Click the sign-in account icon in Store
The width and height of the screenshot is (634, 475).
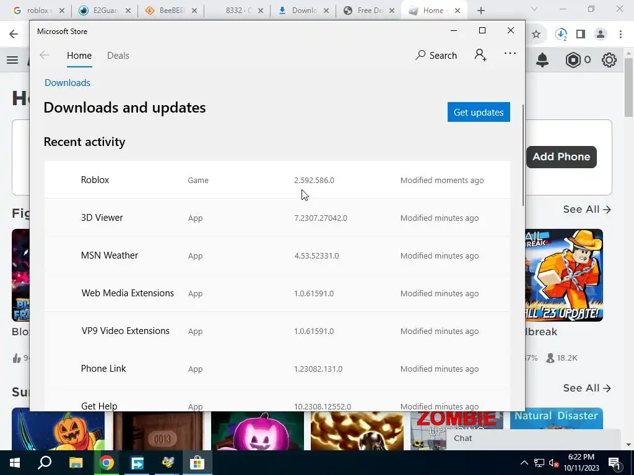(480, 54)
